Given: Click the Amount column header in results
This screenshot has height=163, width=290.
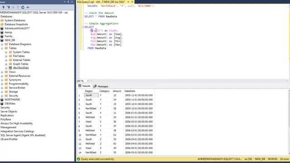Looking at the screenshot, I should click(x=117, y=91).
